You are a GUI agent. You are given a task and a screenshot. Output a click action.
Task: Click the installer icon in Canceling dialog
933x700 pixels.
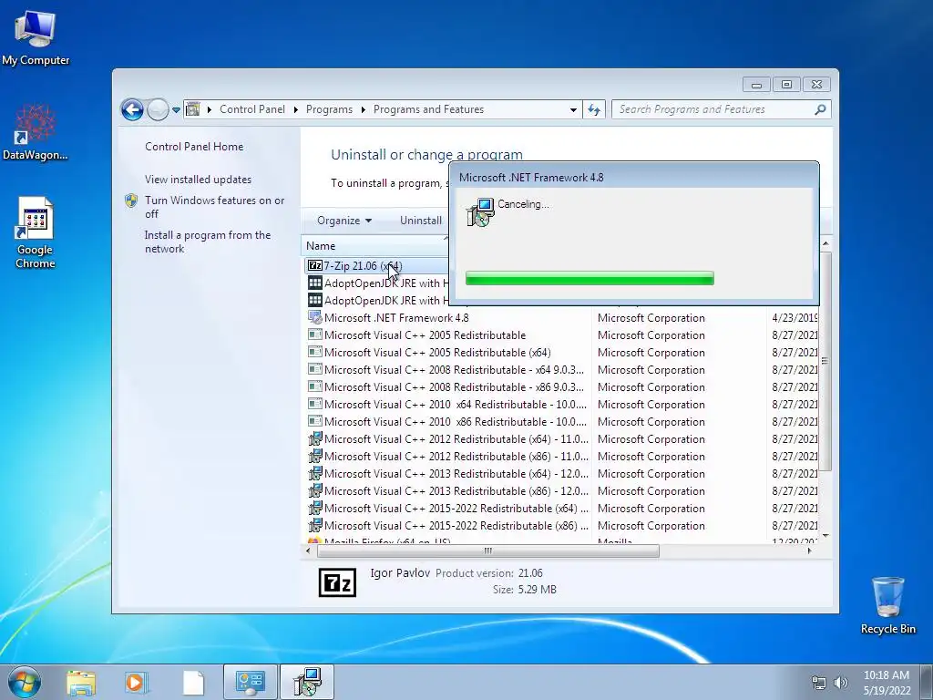(x=480, y=212)
